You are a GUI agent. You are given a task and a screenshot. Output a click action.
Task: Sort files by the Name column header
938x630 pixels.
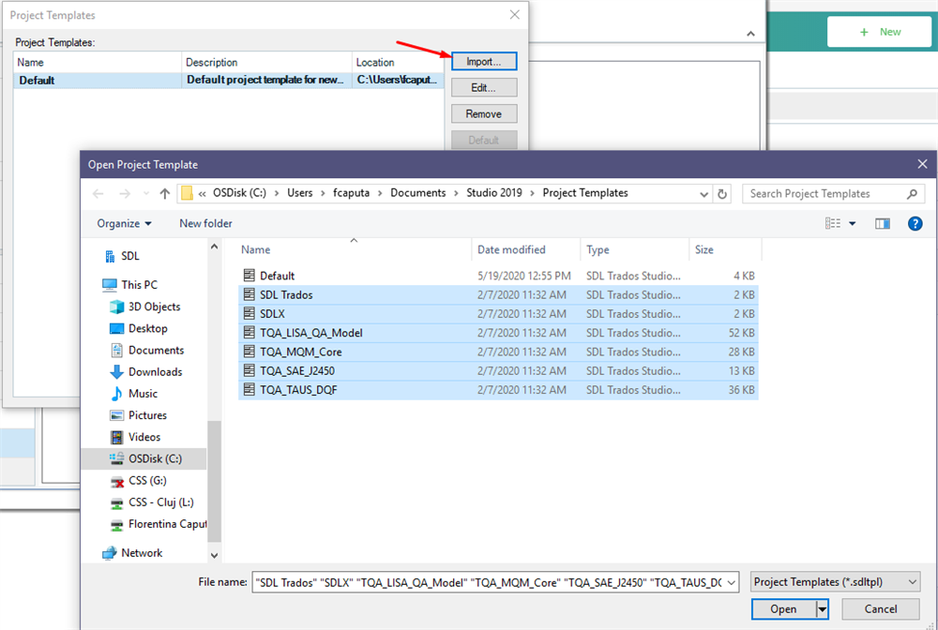355,250
